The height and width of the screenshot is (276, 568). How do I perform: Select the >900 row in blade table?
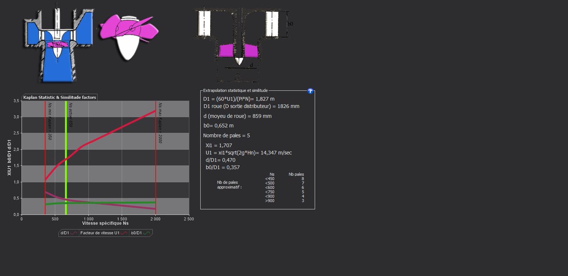point(285,201)
